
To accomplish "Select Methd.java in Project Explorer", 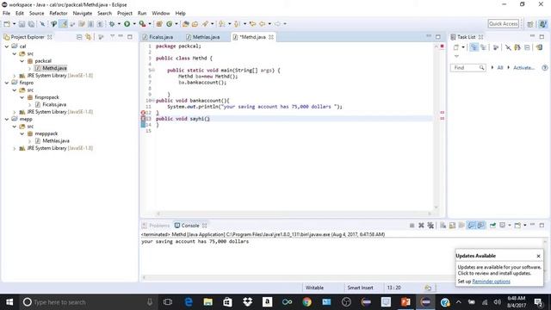I will [x=54, y=68].
